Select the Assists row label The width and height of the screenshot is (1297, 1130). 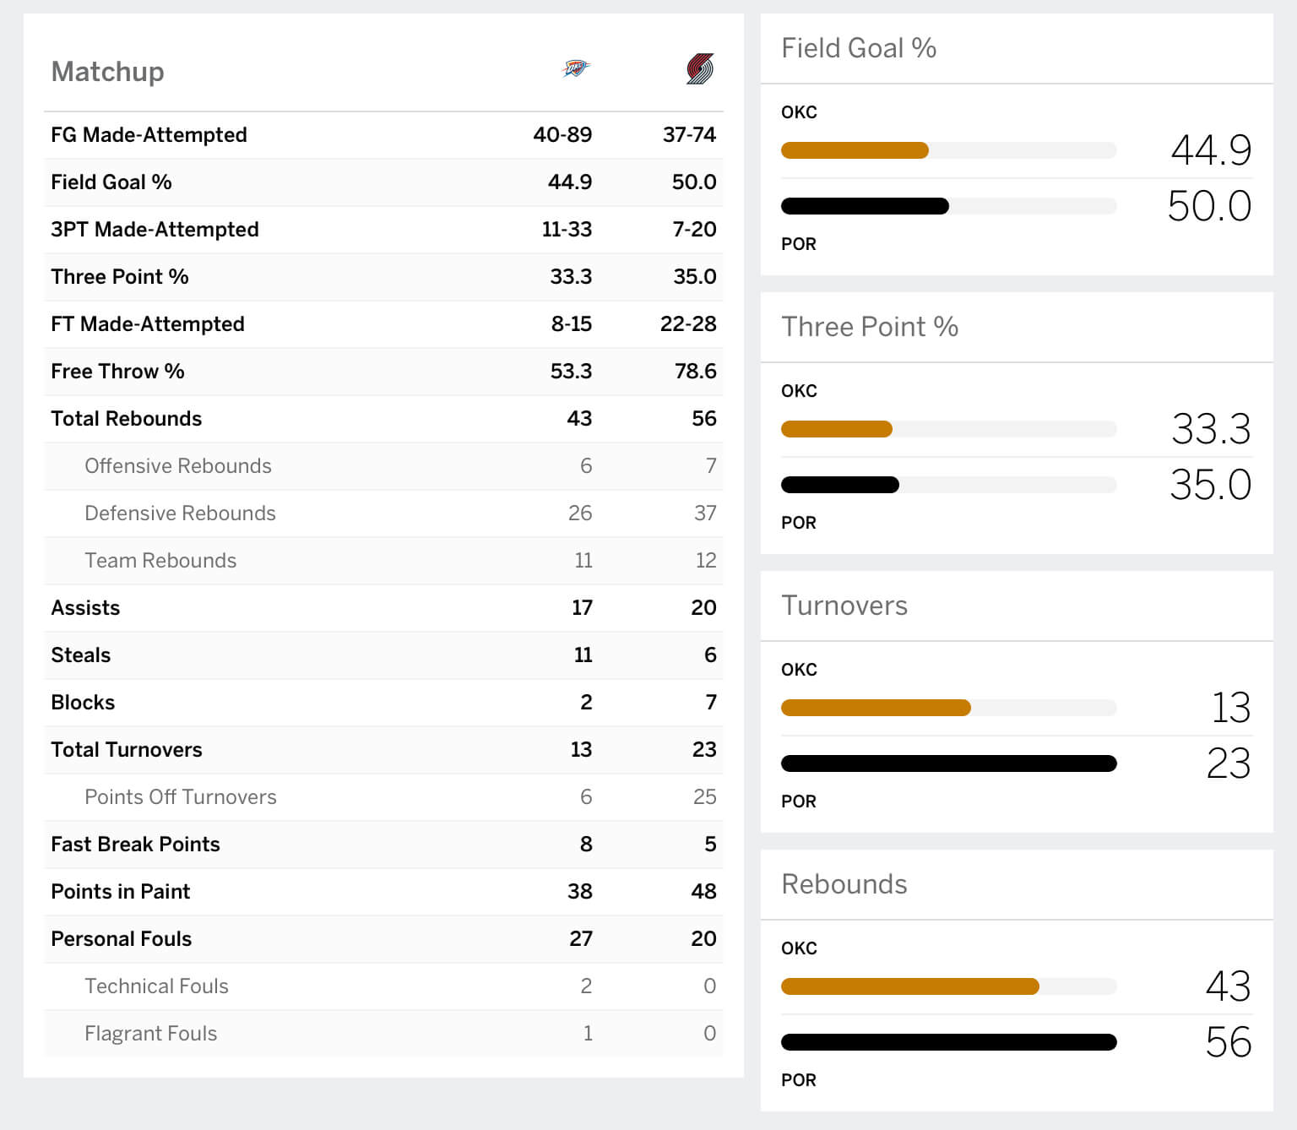point(85,608)
